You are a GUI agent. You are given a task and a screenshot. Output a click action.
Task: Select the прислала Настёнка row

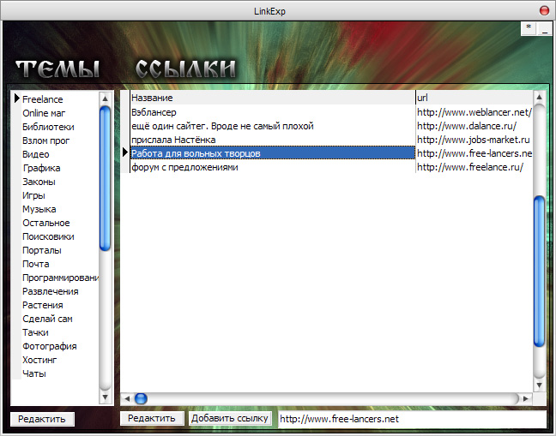point(272,140)
